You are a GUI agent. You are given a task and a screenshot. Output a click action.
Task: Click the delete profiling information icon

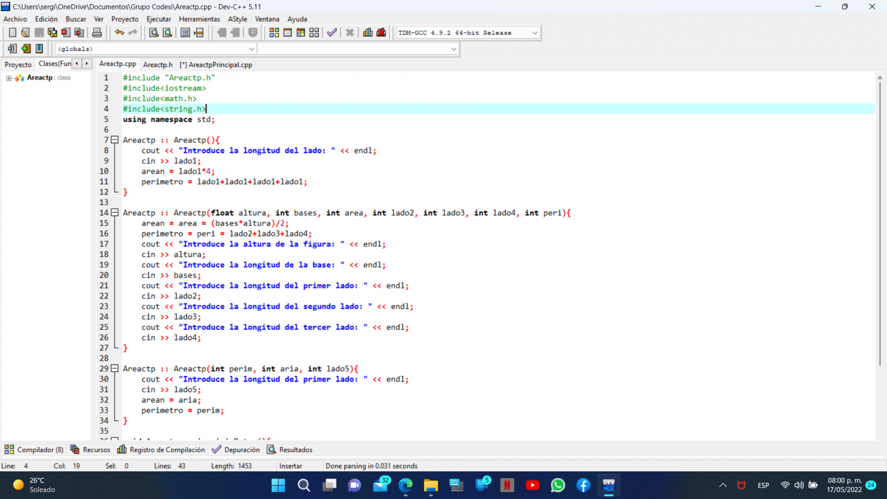click(381, 33)
